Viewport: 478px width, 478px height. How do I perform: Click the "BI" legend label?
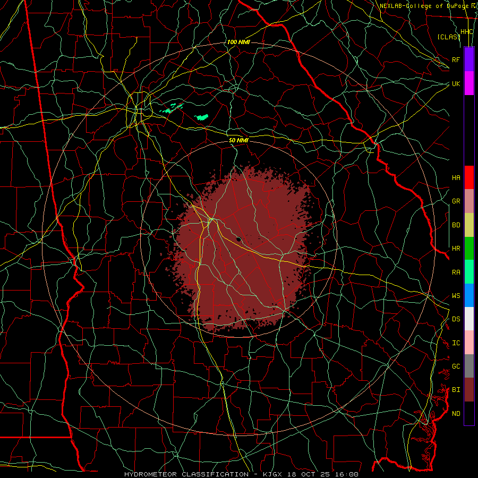tap(456, 390)
